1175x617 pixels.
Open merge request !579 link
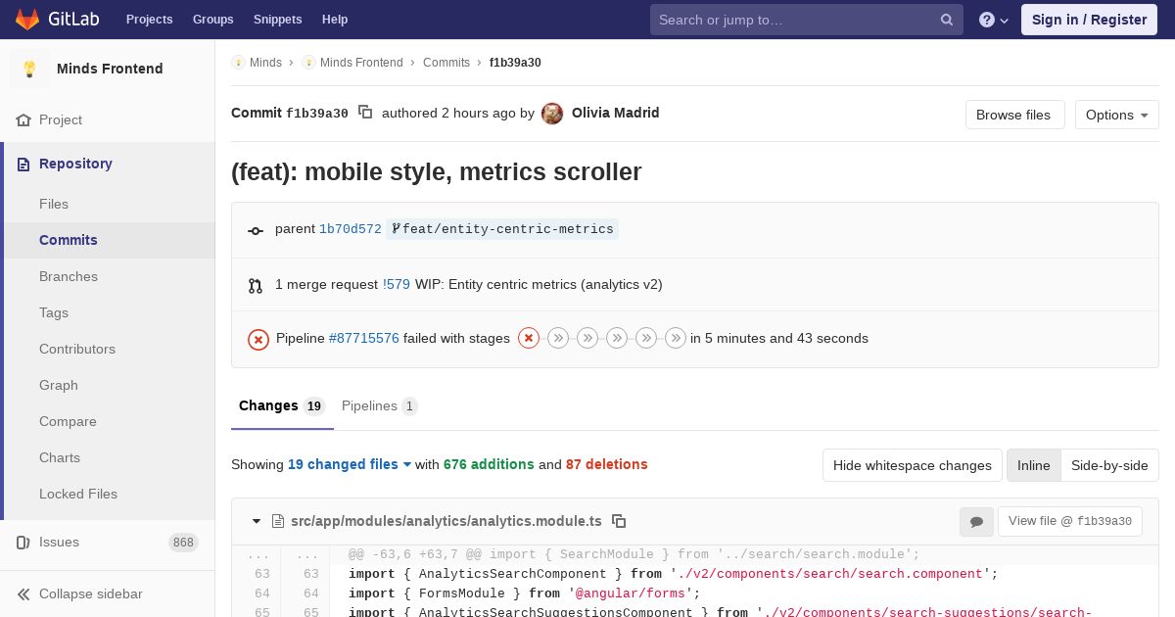[396, 284]
